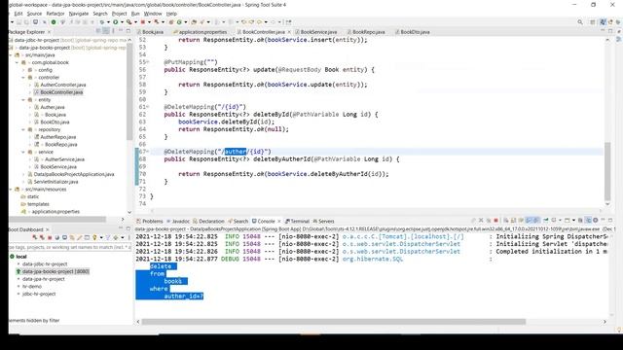Collapse the entity package node
The width and height of the screenshot is (623, 350).
pyautogui.click(x=23, y=100)
